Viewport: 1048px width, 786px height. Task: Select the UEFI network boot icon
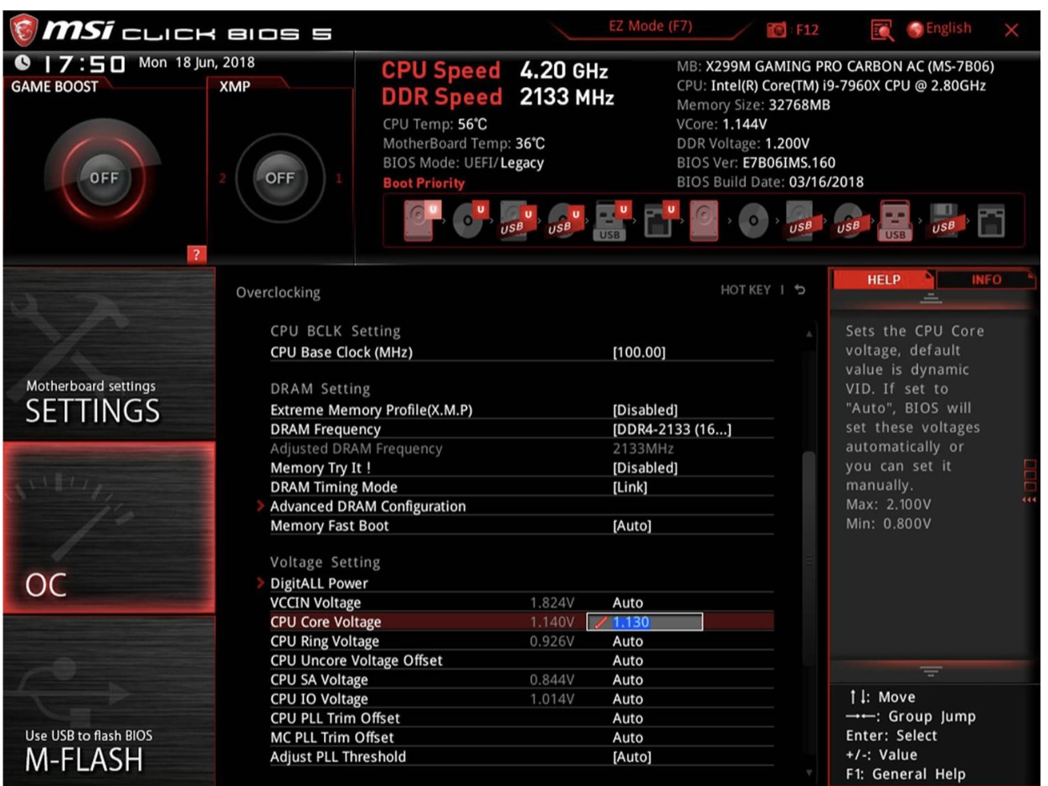pos(660,220)
